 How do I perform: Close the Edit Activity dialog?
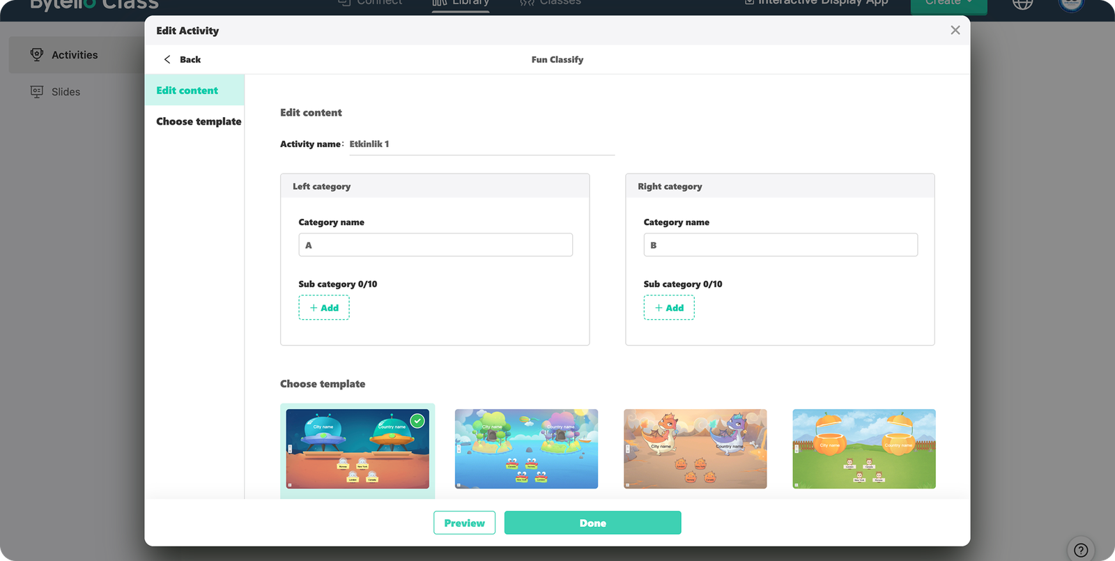pos(955,30)
